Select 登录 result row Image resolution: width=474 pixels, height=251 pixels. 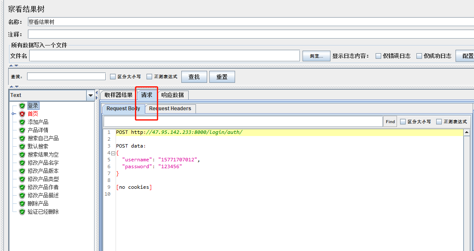[x=33, y=106]
